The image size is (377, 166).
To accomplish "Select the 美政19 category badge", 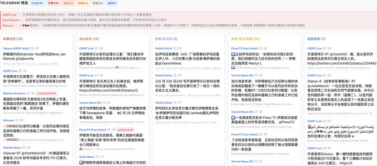I will [x=112, y=3].
